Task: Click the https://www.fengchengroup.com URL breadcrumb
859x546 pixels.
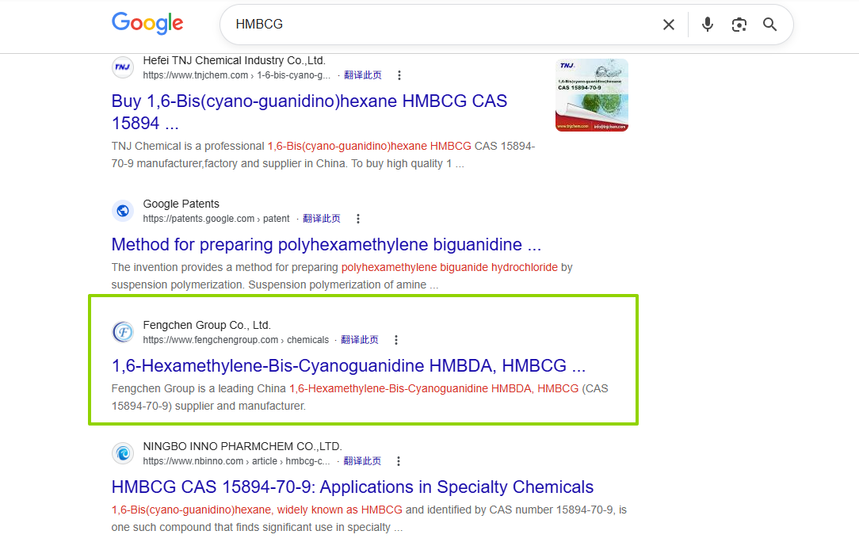Action: click(235, 340)
